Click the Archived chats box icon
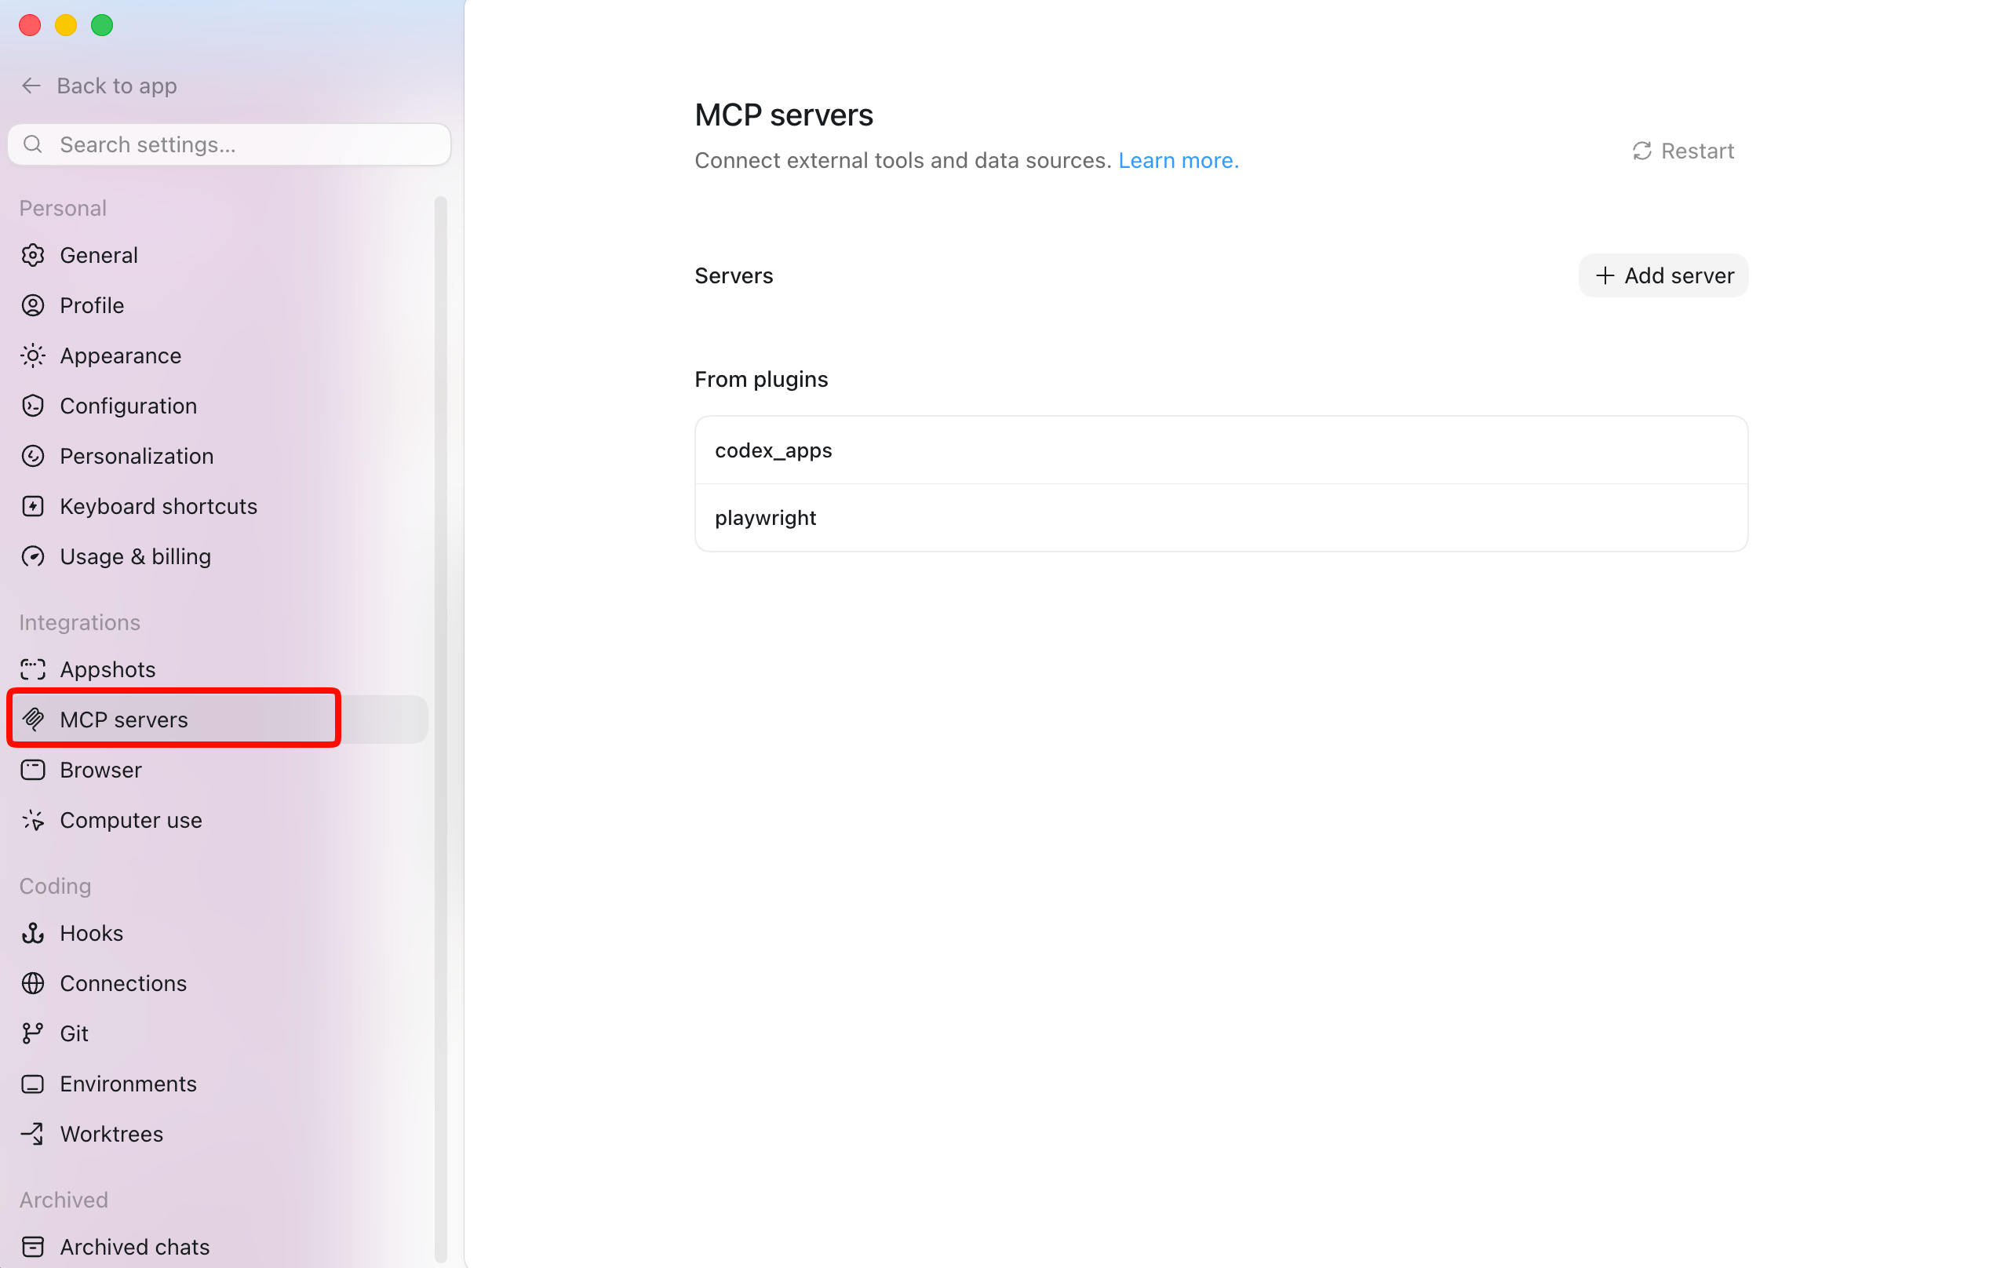Image resolution: width=1993 pixels, height=1268 pixels. (33, 1247)
